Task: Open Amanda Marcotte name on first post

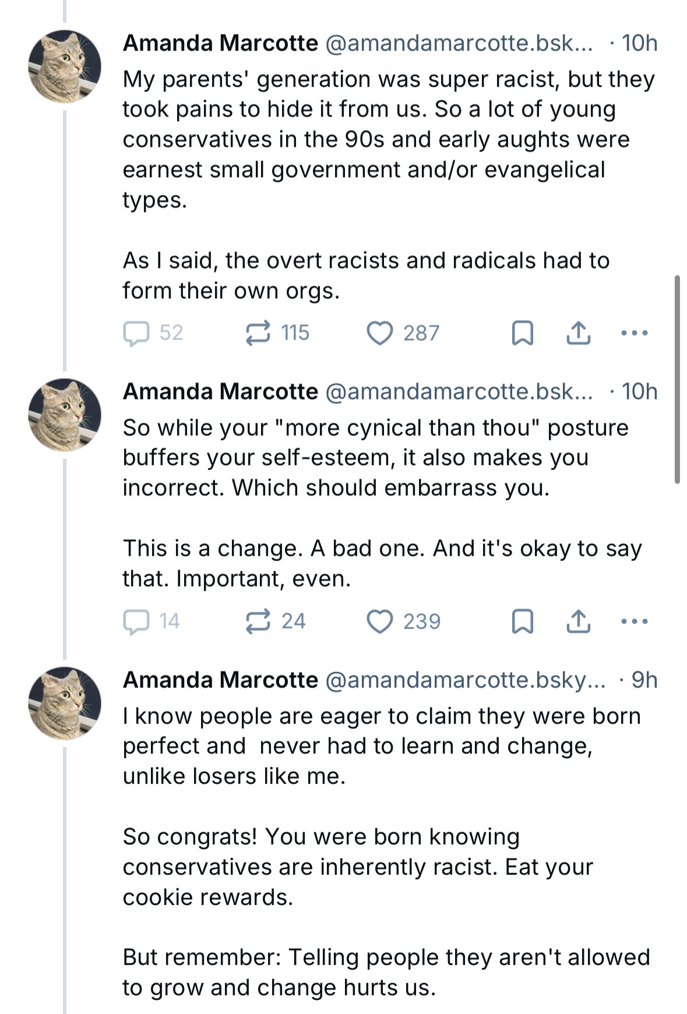Action: click(220, 43)
